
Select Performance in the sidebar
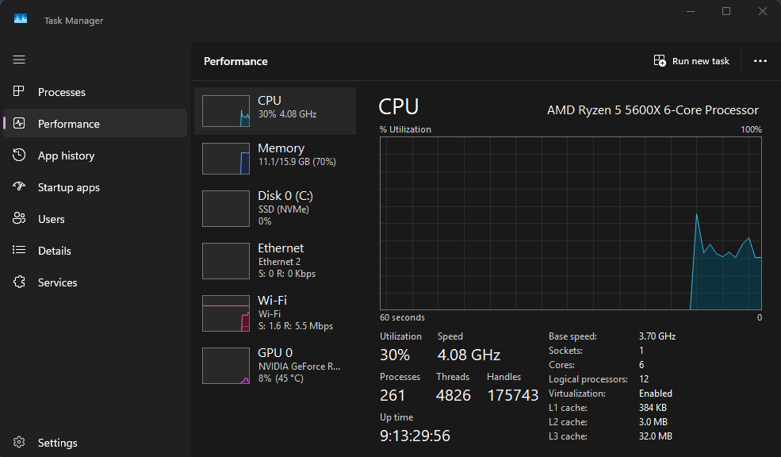tap(95, 123)
